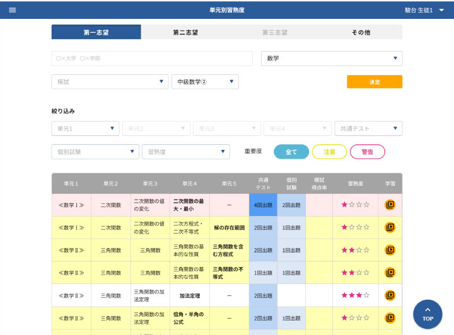Click the 加法定理 cell

(190, 295)
